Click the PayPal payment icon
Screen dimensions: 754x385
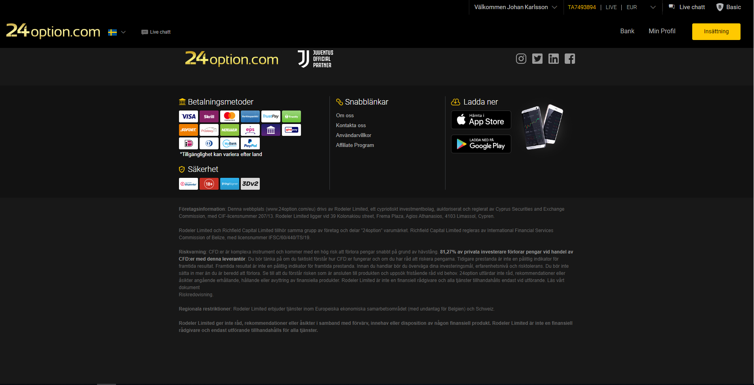[250, 143]
